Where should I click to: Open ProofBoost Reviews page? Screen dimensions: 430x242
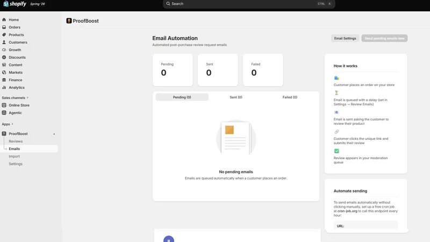16,141
